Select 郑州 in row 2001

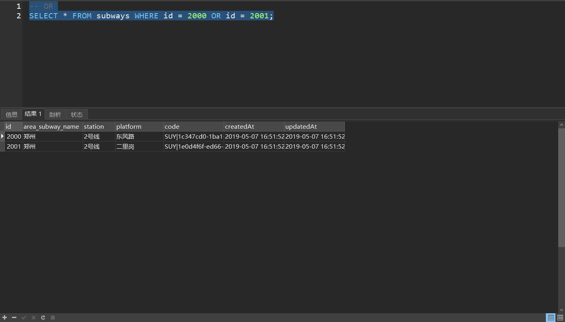tap(53, 146)
